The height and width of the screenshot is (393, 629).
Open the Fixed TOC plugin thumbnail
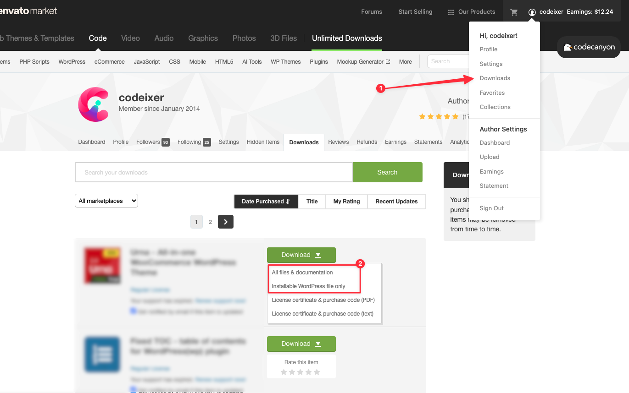pyautogui.click(x=102, y=355)
